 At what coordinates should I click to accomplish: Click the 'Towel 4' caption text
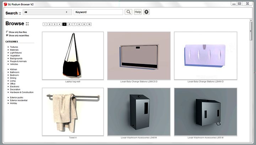click(73, 138)
